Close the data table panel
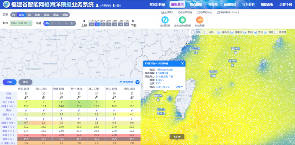The height and width of the screenshot is (145, 295). pyautogui.click(x=138, y=82)
